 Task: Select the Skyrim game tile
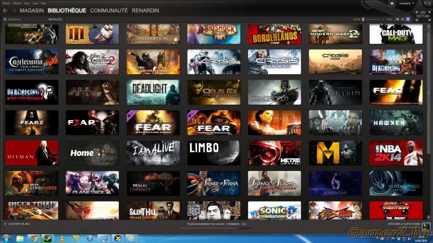[335, 92]
